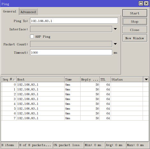Click the Stop button
This screenshot has width=150, height=149.
(135, 21)
